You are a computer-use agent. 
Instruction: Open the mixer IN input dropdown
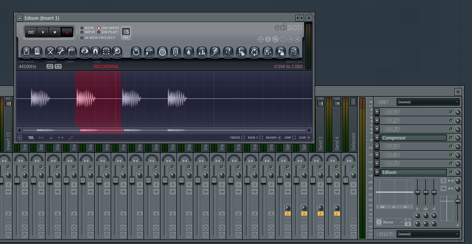428,102
